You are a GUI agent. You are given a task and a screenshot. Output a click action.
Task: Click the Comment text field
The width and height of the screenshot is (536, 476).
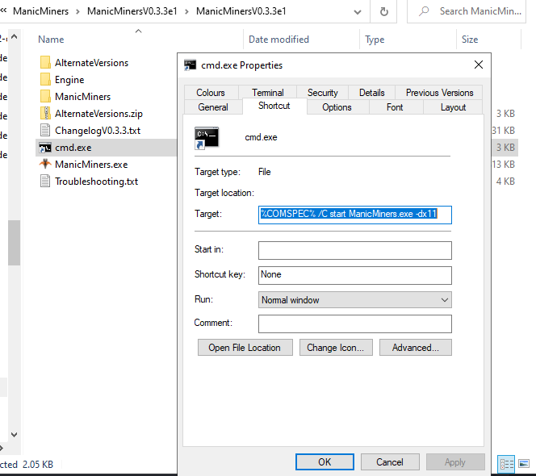tap(355, 324)
